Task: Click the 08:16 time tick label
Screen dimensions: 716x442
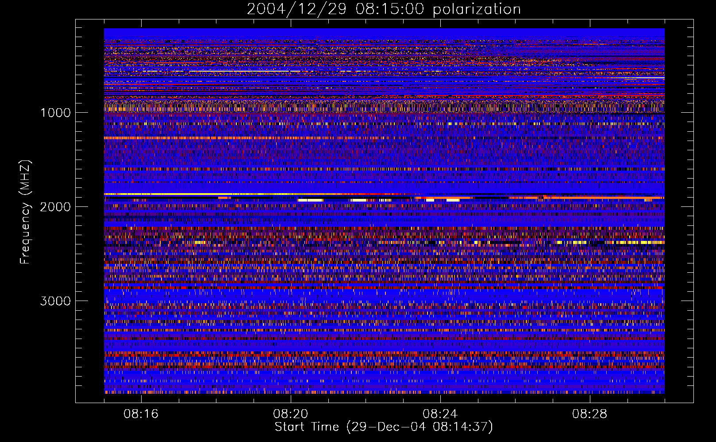Action: [x=141, y=414]
